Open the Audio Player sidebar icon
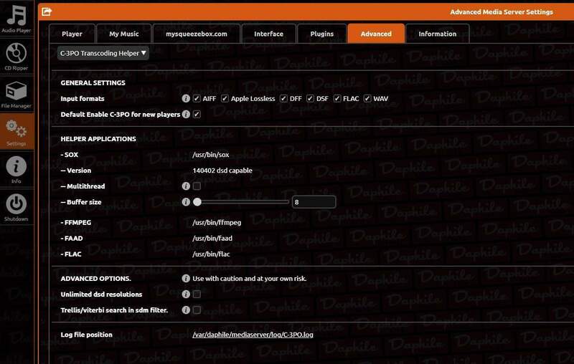Viewport: 574px width, 364px height. (17, 18)
